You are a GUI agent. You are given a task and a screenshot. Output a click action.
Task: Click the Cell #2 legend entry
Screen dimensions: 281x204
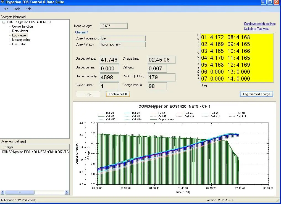[x=132, y=113]
